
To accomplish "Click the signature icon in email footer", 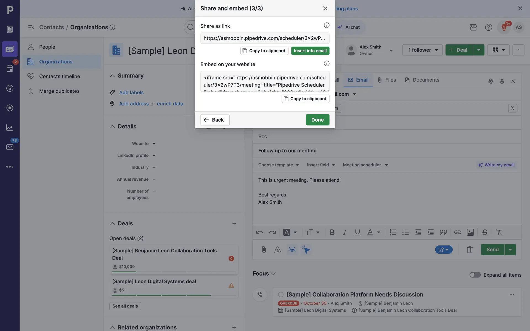I will (x=278, y=250).
